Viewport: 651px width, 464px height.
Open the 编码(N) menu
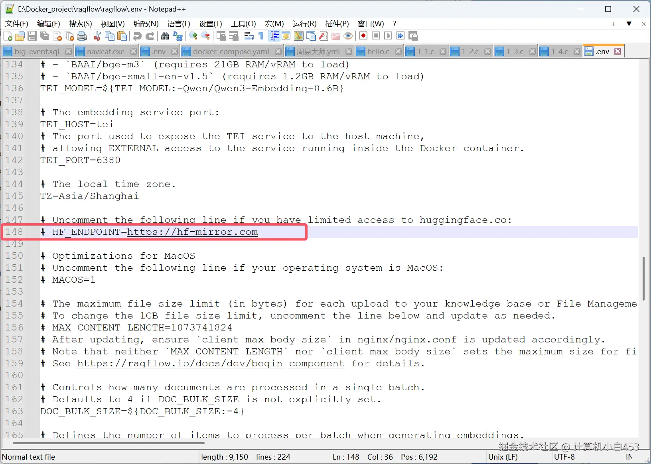(x=146, y=24)
